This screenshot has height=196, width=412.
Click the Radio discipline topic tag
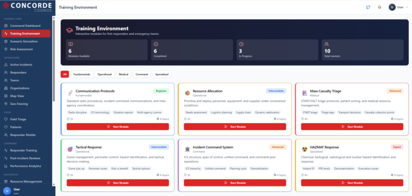(x=77, y=112)
